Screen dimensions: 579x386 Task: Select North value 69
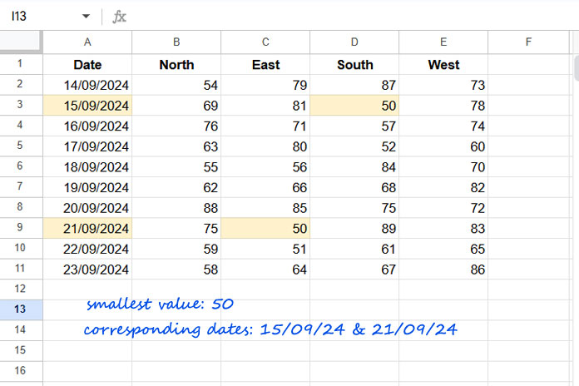click(176, 106)
